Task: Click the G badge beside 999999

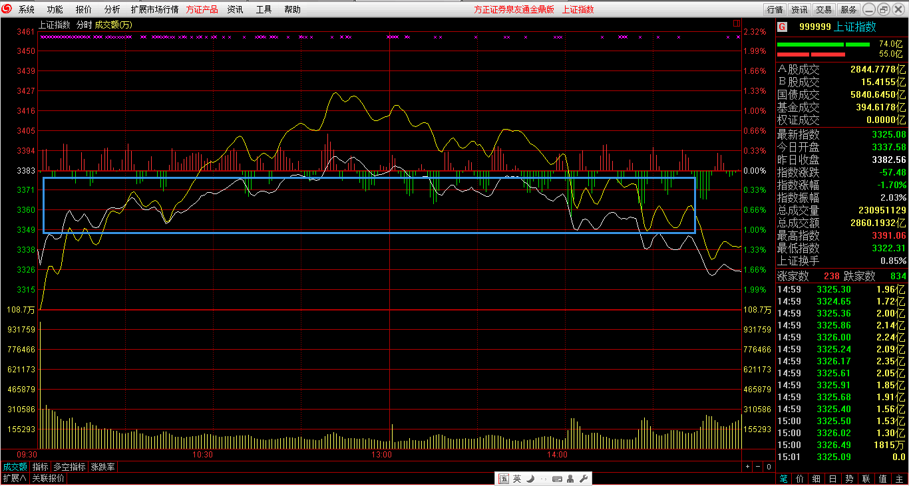Action: pos(782,27)
